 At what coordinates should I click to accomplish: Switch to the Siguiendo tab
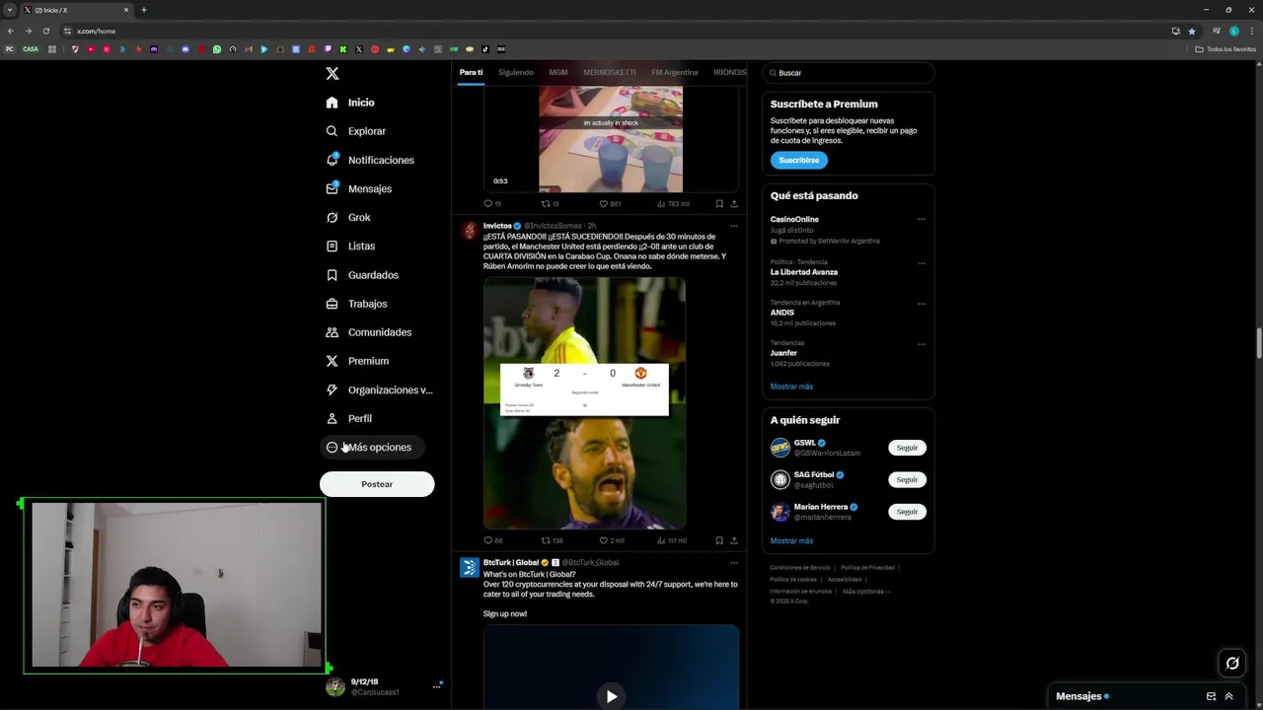point(515,72)
